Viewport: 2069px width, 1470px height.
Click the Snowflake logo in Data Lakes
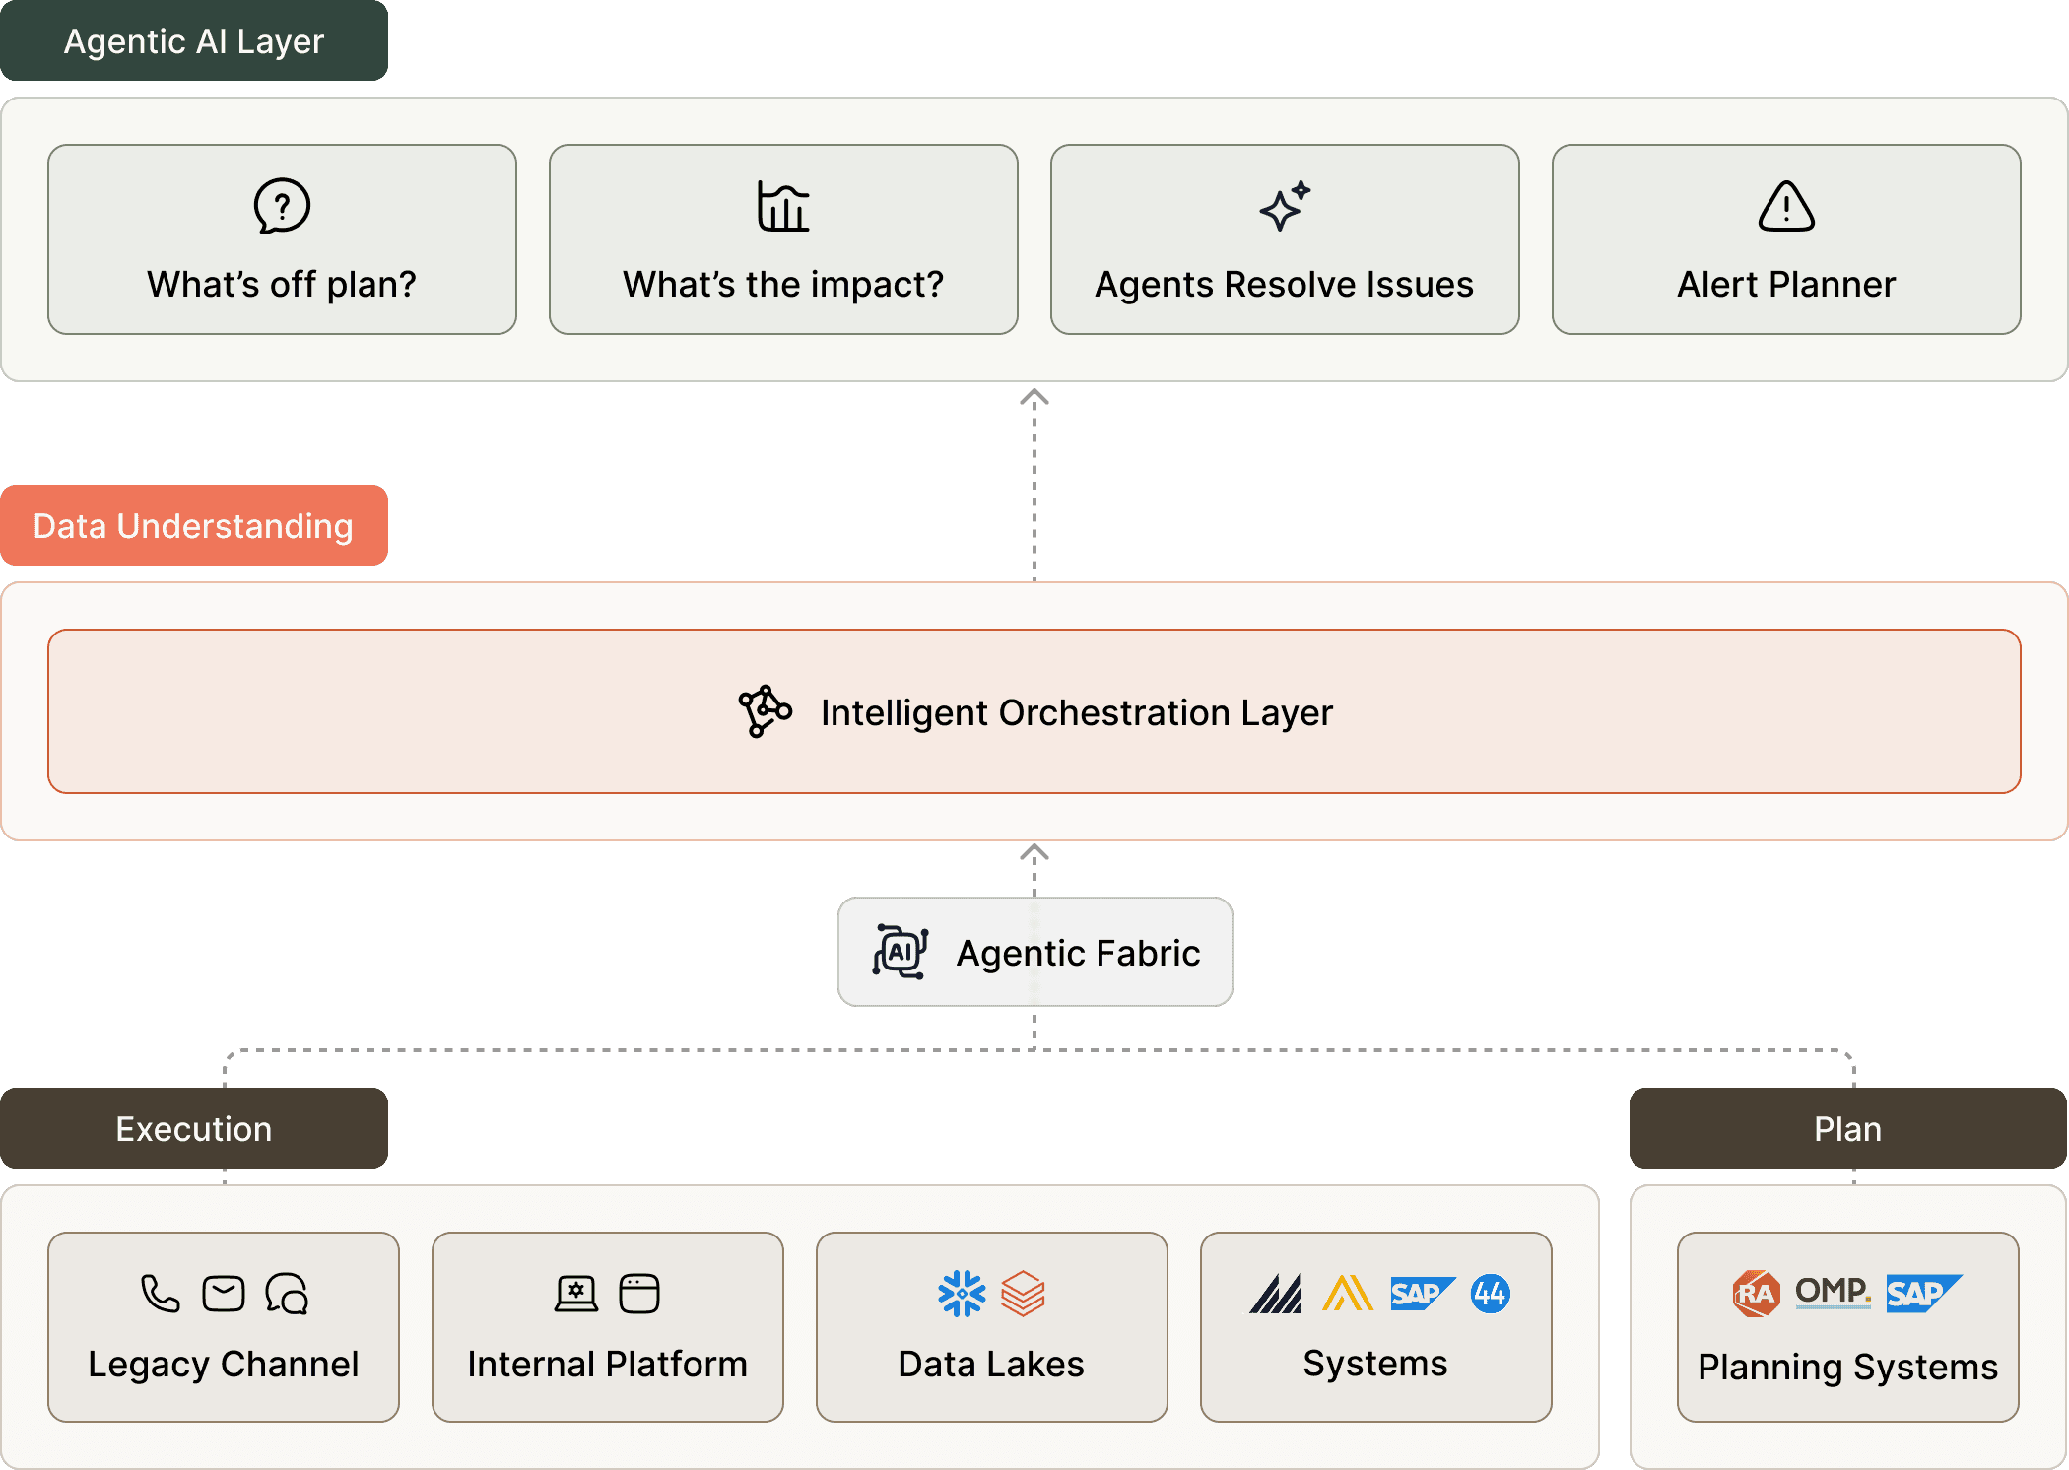pos(962,1294)
